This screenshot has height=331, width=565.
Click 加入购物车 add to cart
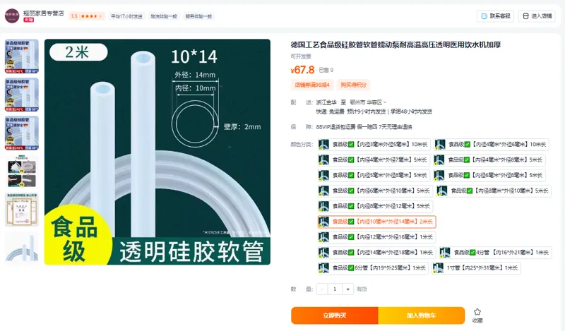[422, 315]
